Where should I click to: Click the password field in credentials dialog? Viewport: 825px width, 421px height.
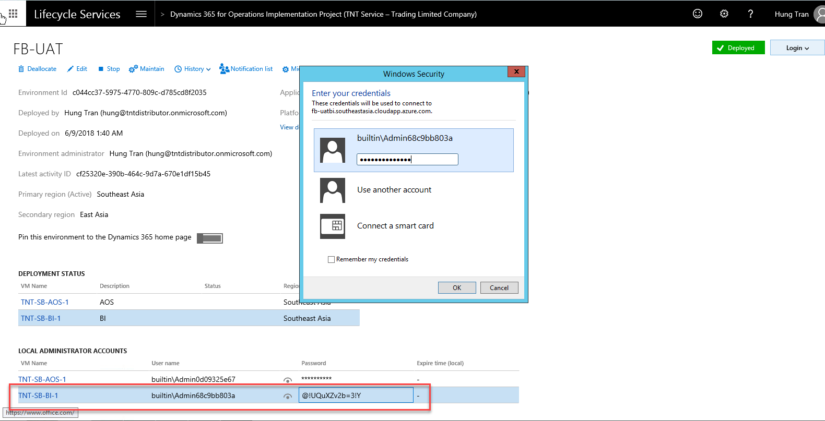407,159
